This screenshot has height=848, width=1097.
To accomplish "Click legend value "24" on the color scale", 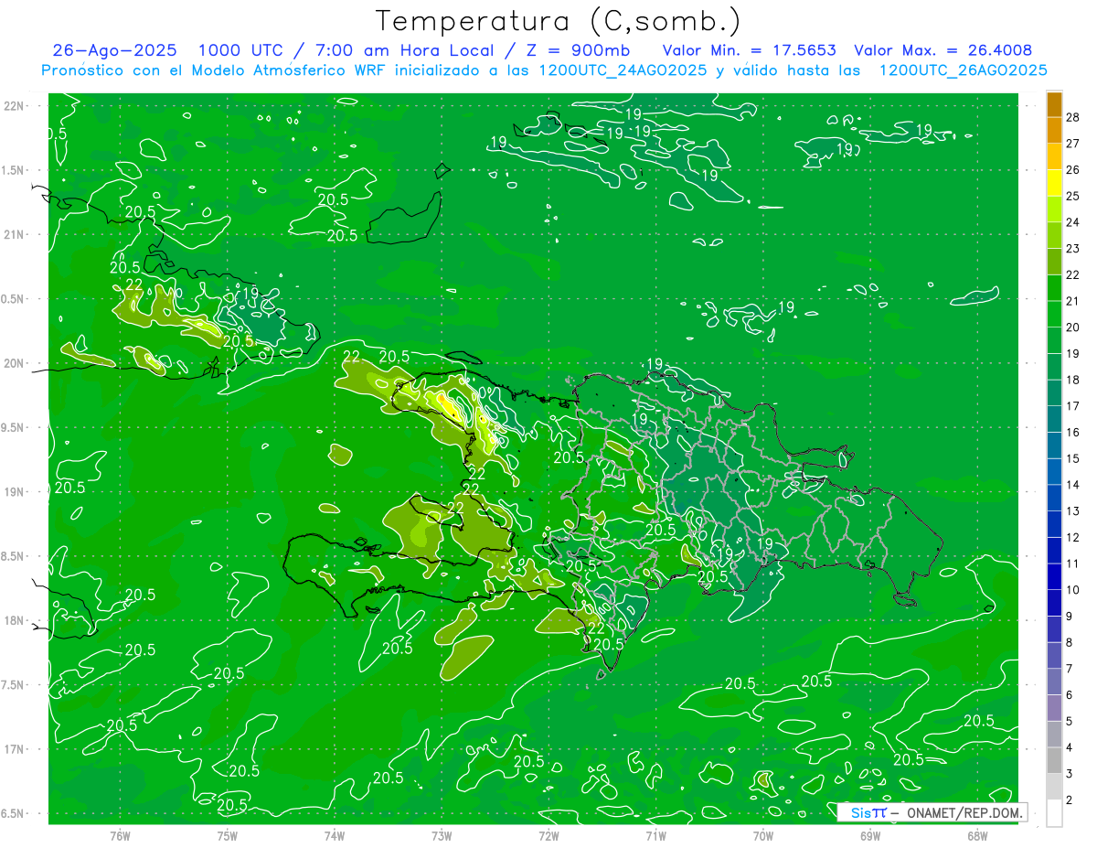I will click(1074, 222).
